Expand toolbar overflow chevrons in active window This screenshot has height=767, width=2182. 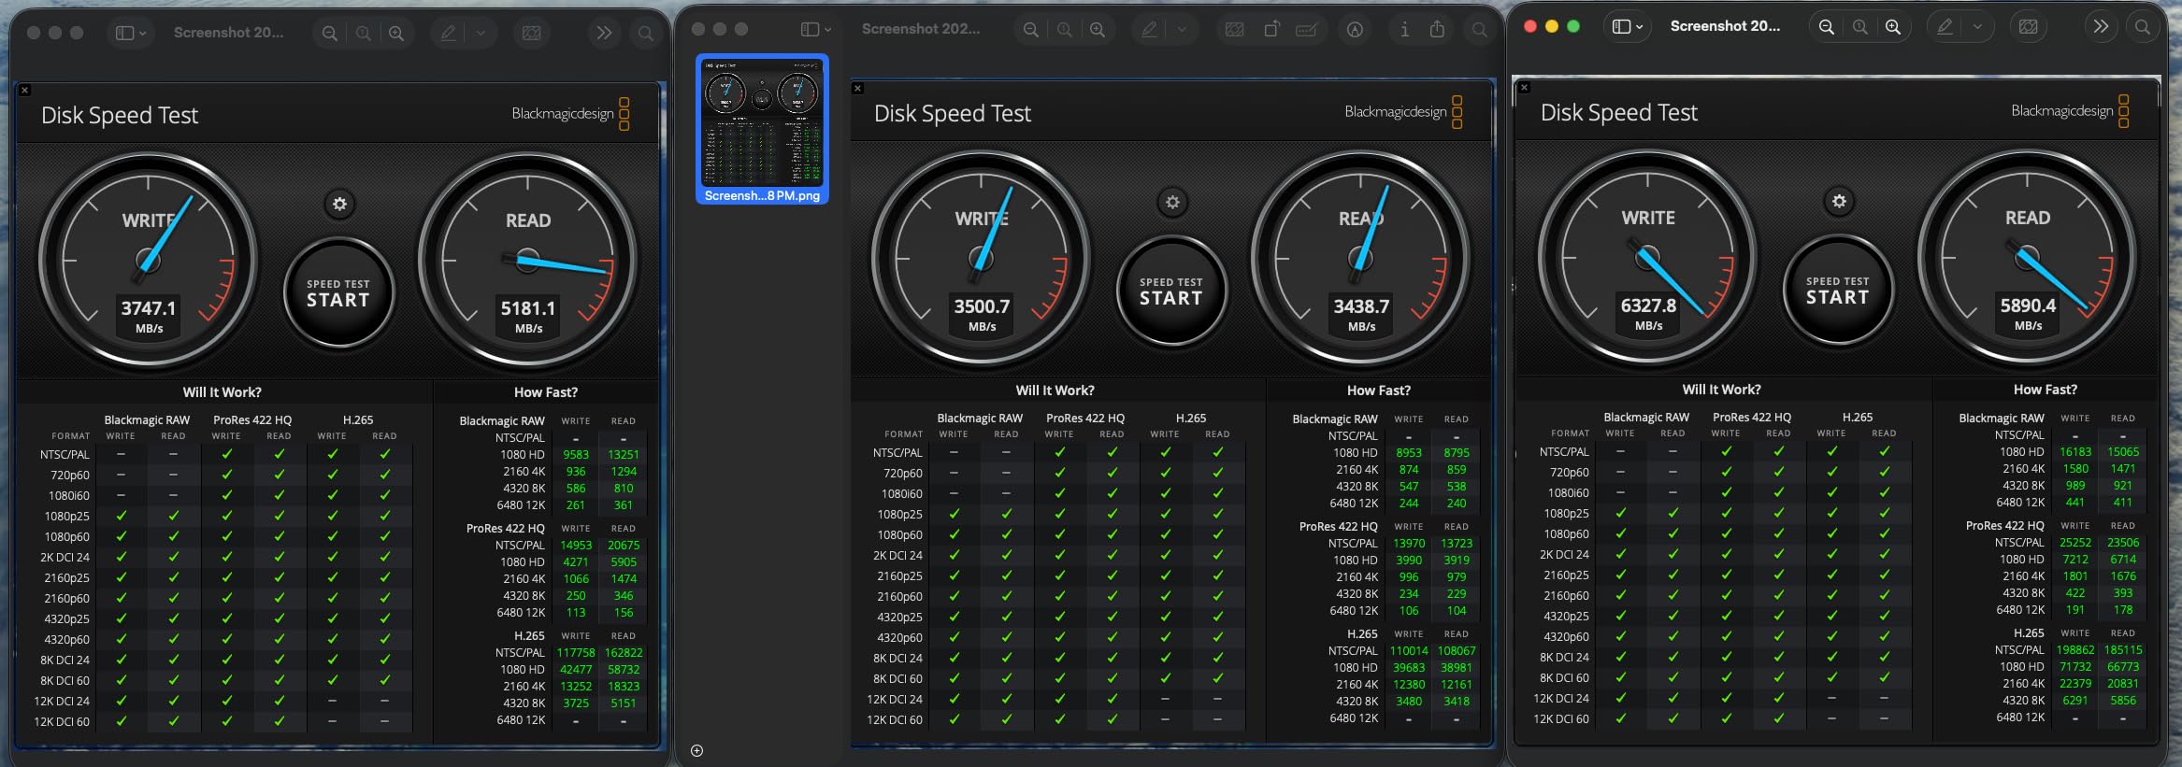[2101, 27]
